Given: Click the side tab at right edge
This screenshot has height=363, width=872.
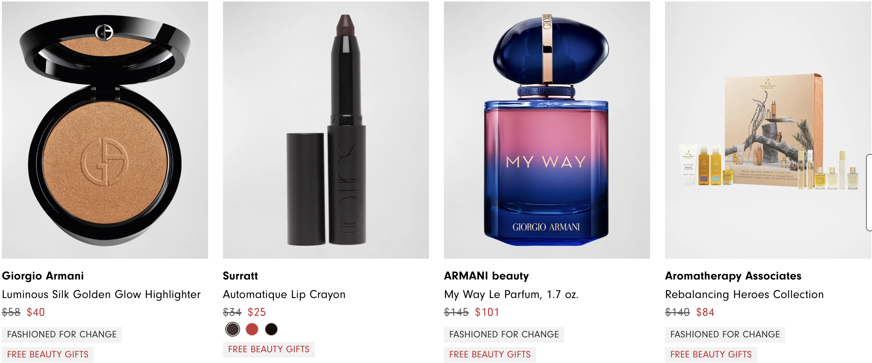Looking at the screenshot, I should click(x=869, y=193).
